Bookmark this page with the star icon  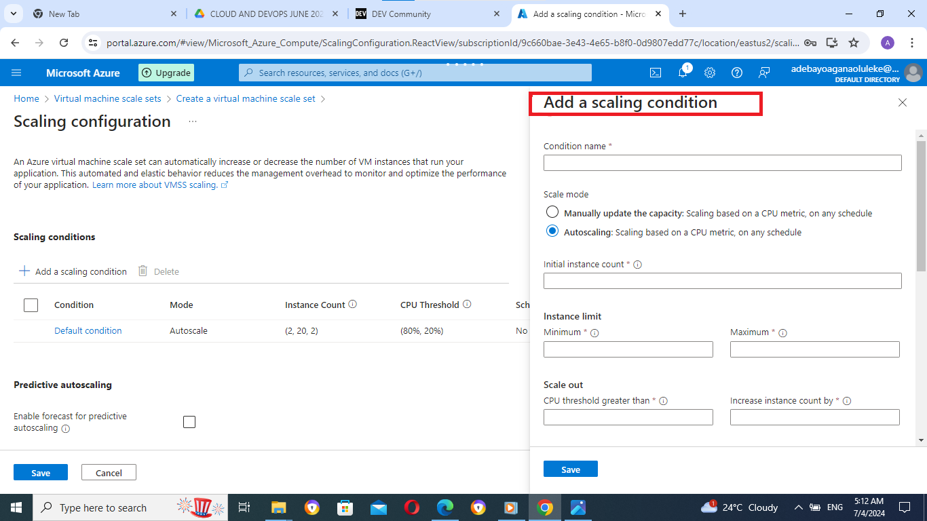(854, 43)
